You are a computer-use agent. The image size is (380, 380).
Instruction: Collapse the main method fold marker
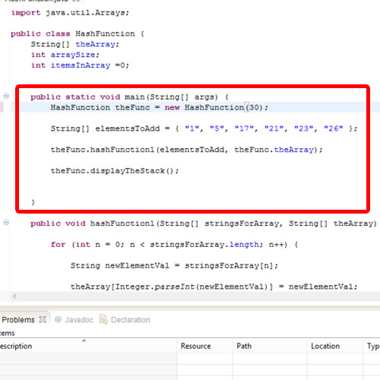click(6, 96)
